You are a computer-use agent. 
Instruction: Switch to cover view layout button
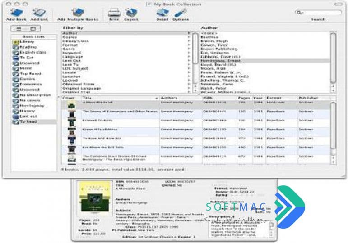[x=33, y=28]
